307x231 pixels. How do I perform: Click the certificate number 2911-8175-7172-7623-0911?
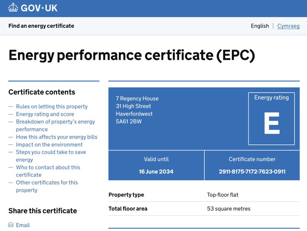pyautogui.click(x=252, y=171)
